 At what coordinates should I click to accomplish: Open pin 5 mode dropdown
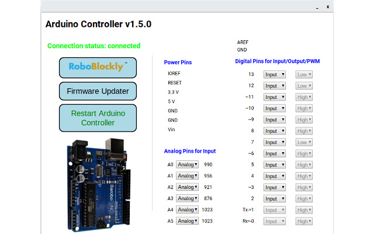(x=274, y=165)
